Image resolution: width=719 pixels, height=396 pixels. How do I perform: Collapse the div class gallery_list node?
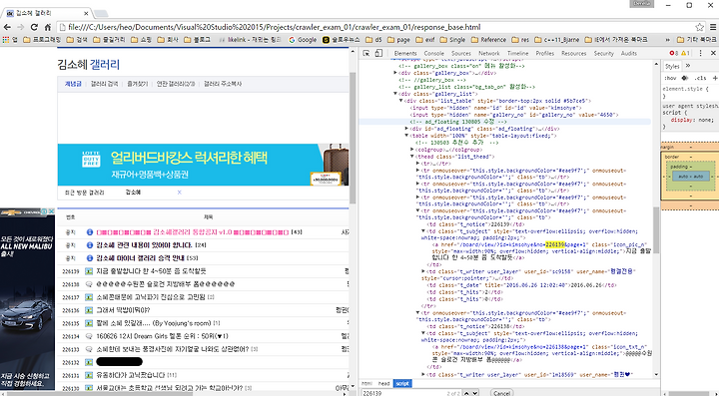click(x=395, y=94)
